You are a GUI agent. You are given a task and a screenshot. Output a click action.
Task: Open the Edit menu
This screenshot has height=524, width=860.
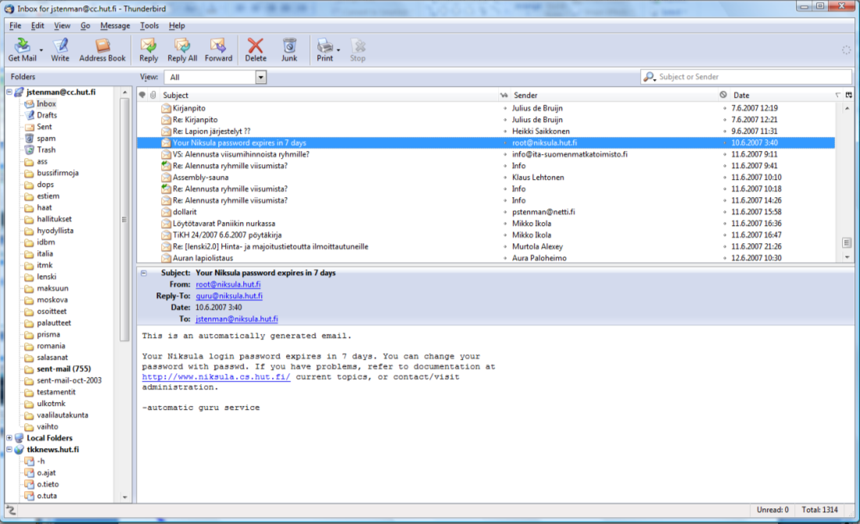pyautogui.click(x=38, y=25)
